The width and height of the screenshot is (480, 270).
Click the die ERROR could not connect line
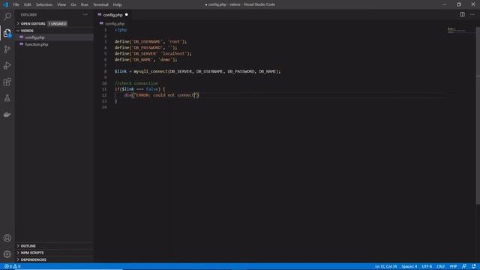coord(162,95)
